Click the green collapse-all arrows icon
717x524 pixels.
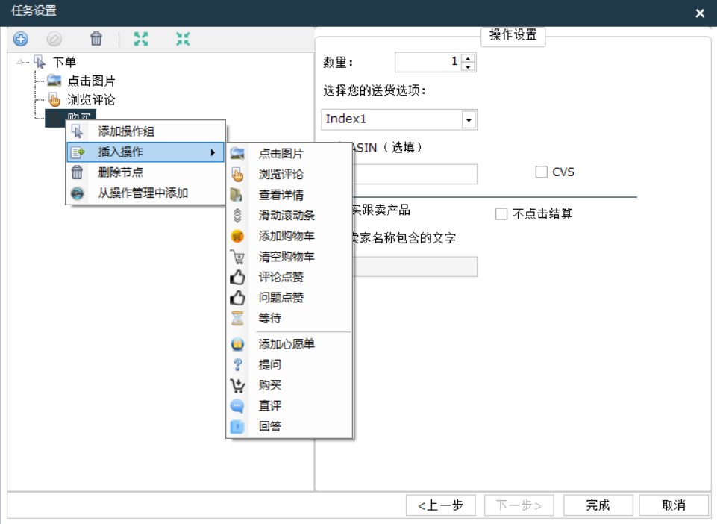[183, 39]
